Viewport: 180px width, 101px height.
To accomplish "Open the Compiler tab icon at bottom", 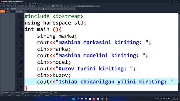I will coord(2,93).
